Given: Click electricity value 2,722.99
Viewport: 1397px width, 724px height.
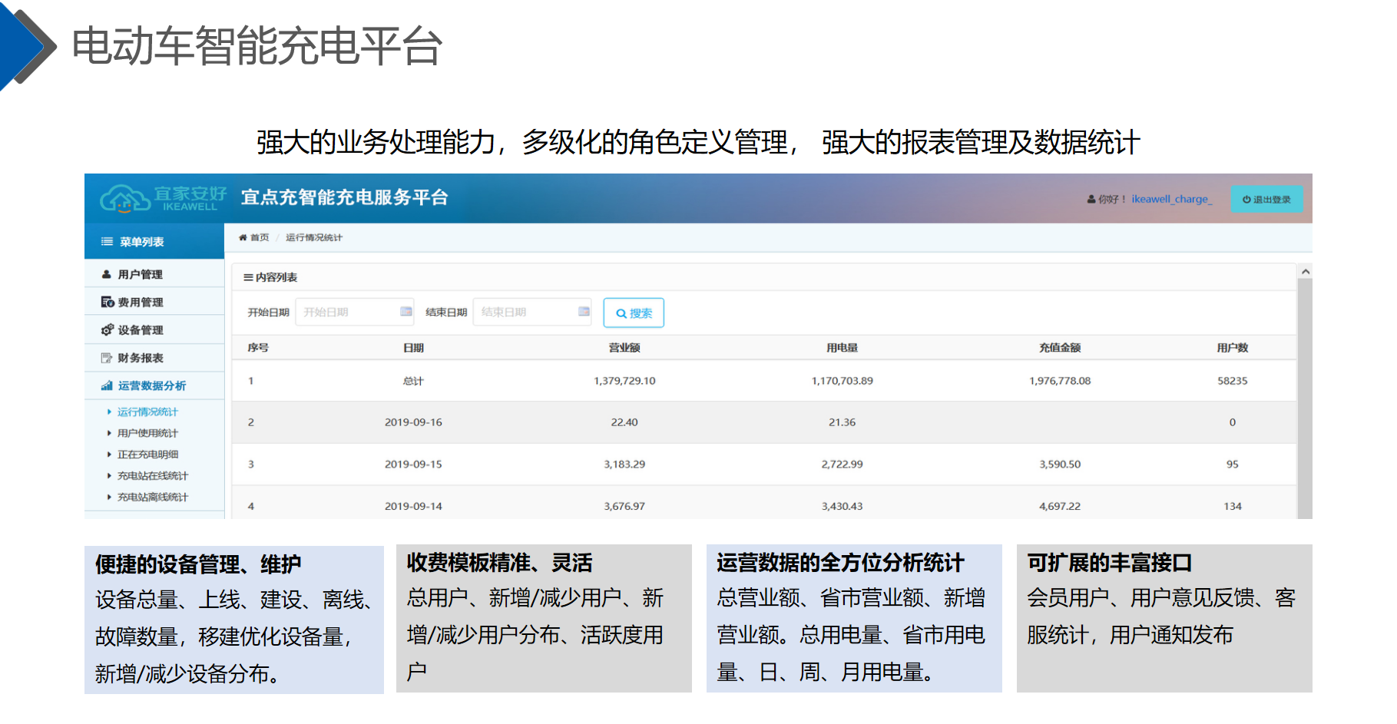Looking at the screenshot, I should point(842,464).
